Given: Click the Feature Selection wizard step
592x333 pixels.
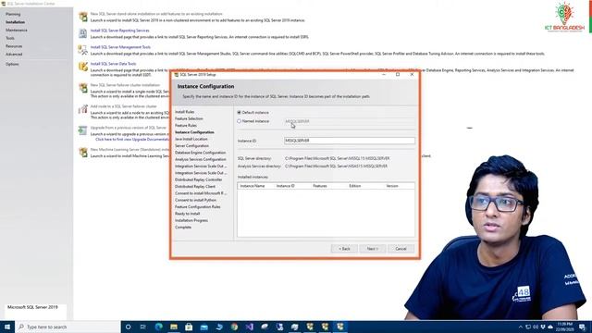Looking at the screenshot, I should pyautogui.click(x=189, y=119).
